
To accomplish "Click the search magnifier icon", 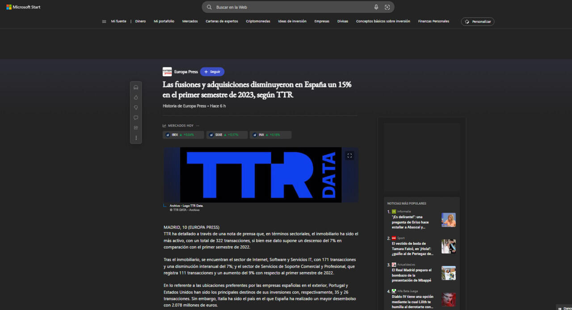I will tap(209, 7).
